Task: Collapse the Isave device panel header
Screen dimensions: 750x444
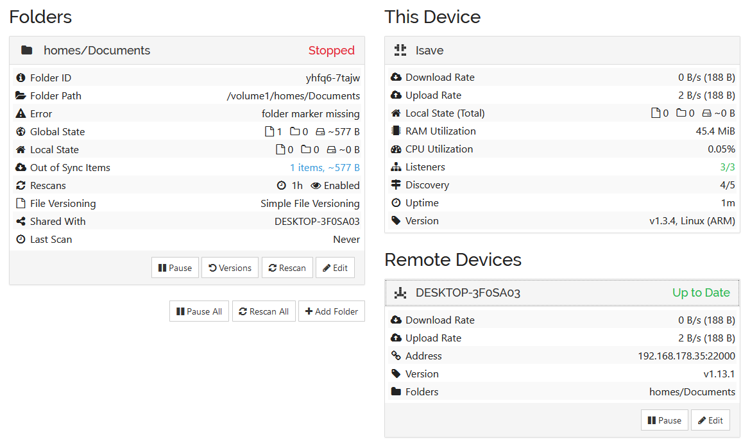Action: point(562,50)
